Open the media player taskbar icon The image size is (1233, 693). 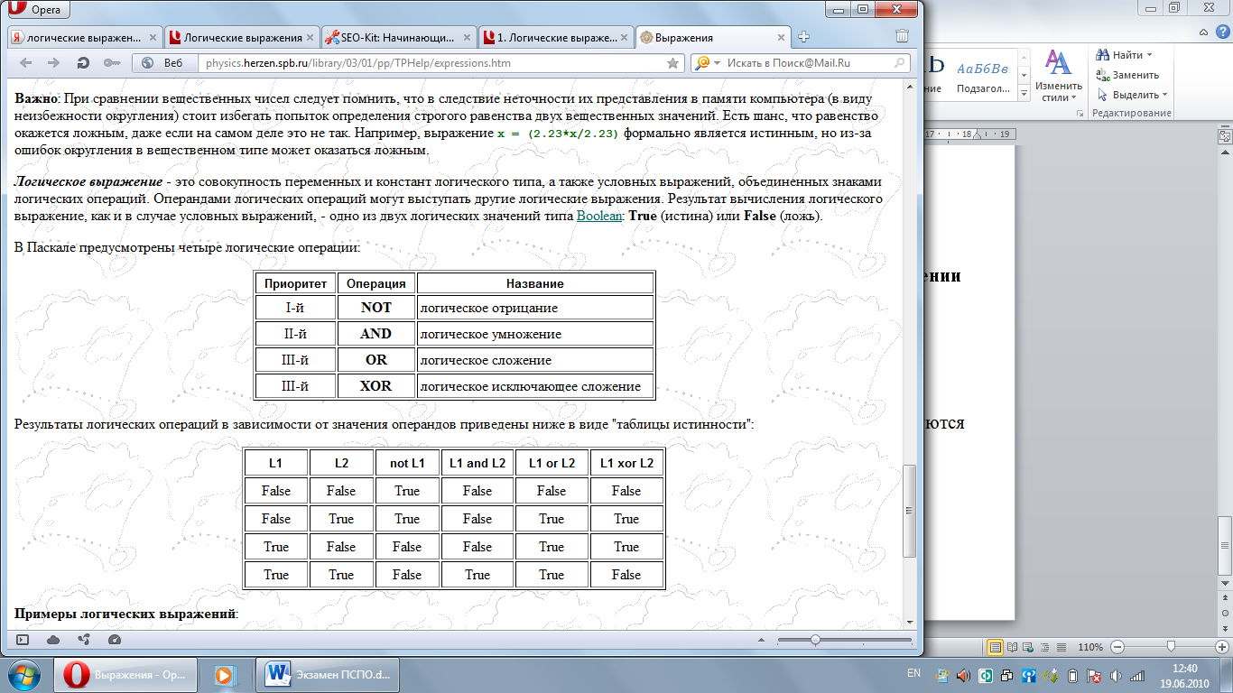tap(224, 674)
